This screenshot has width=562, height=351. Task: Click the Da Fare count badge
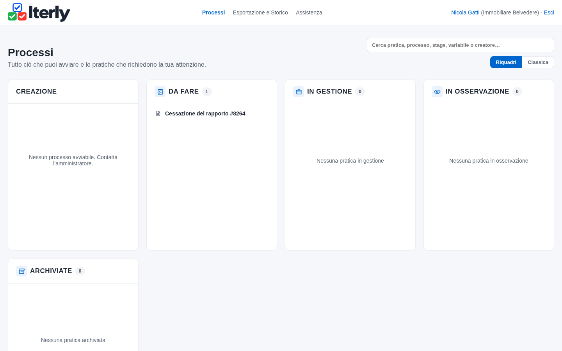coord(207,92)
